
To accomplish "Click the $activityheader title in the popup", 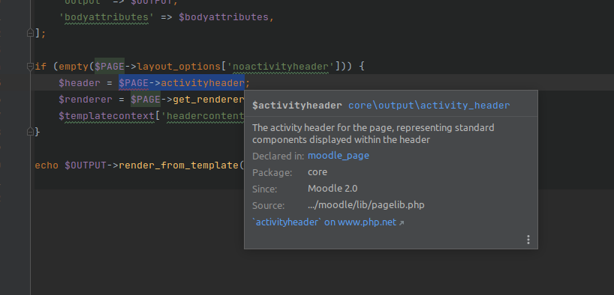I will [x=297, y=106].
